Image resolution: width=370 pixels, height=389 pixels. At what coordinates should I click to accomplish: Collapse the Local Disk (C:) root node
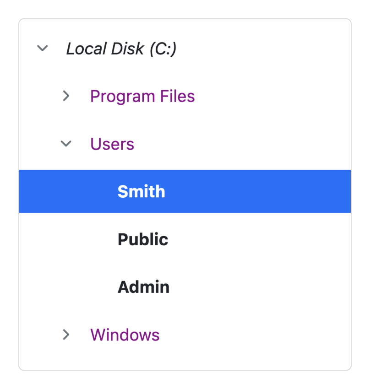(43, 48)
